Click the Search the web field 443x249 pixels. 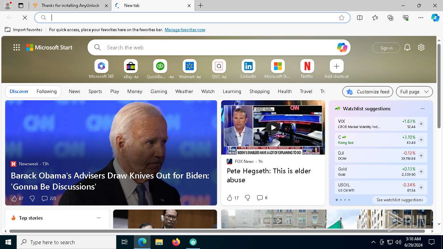tap(220, 47)
